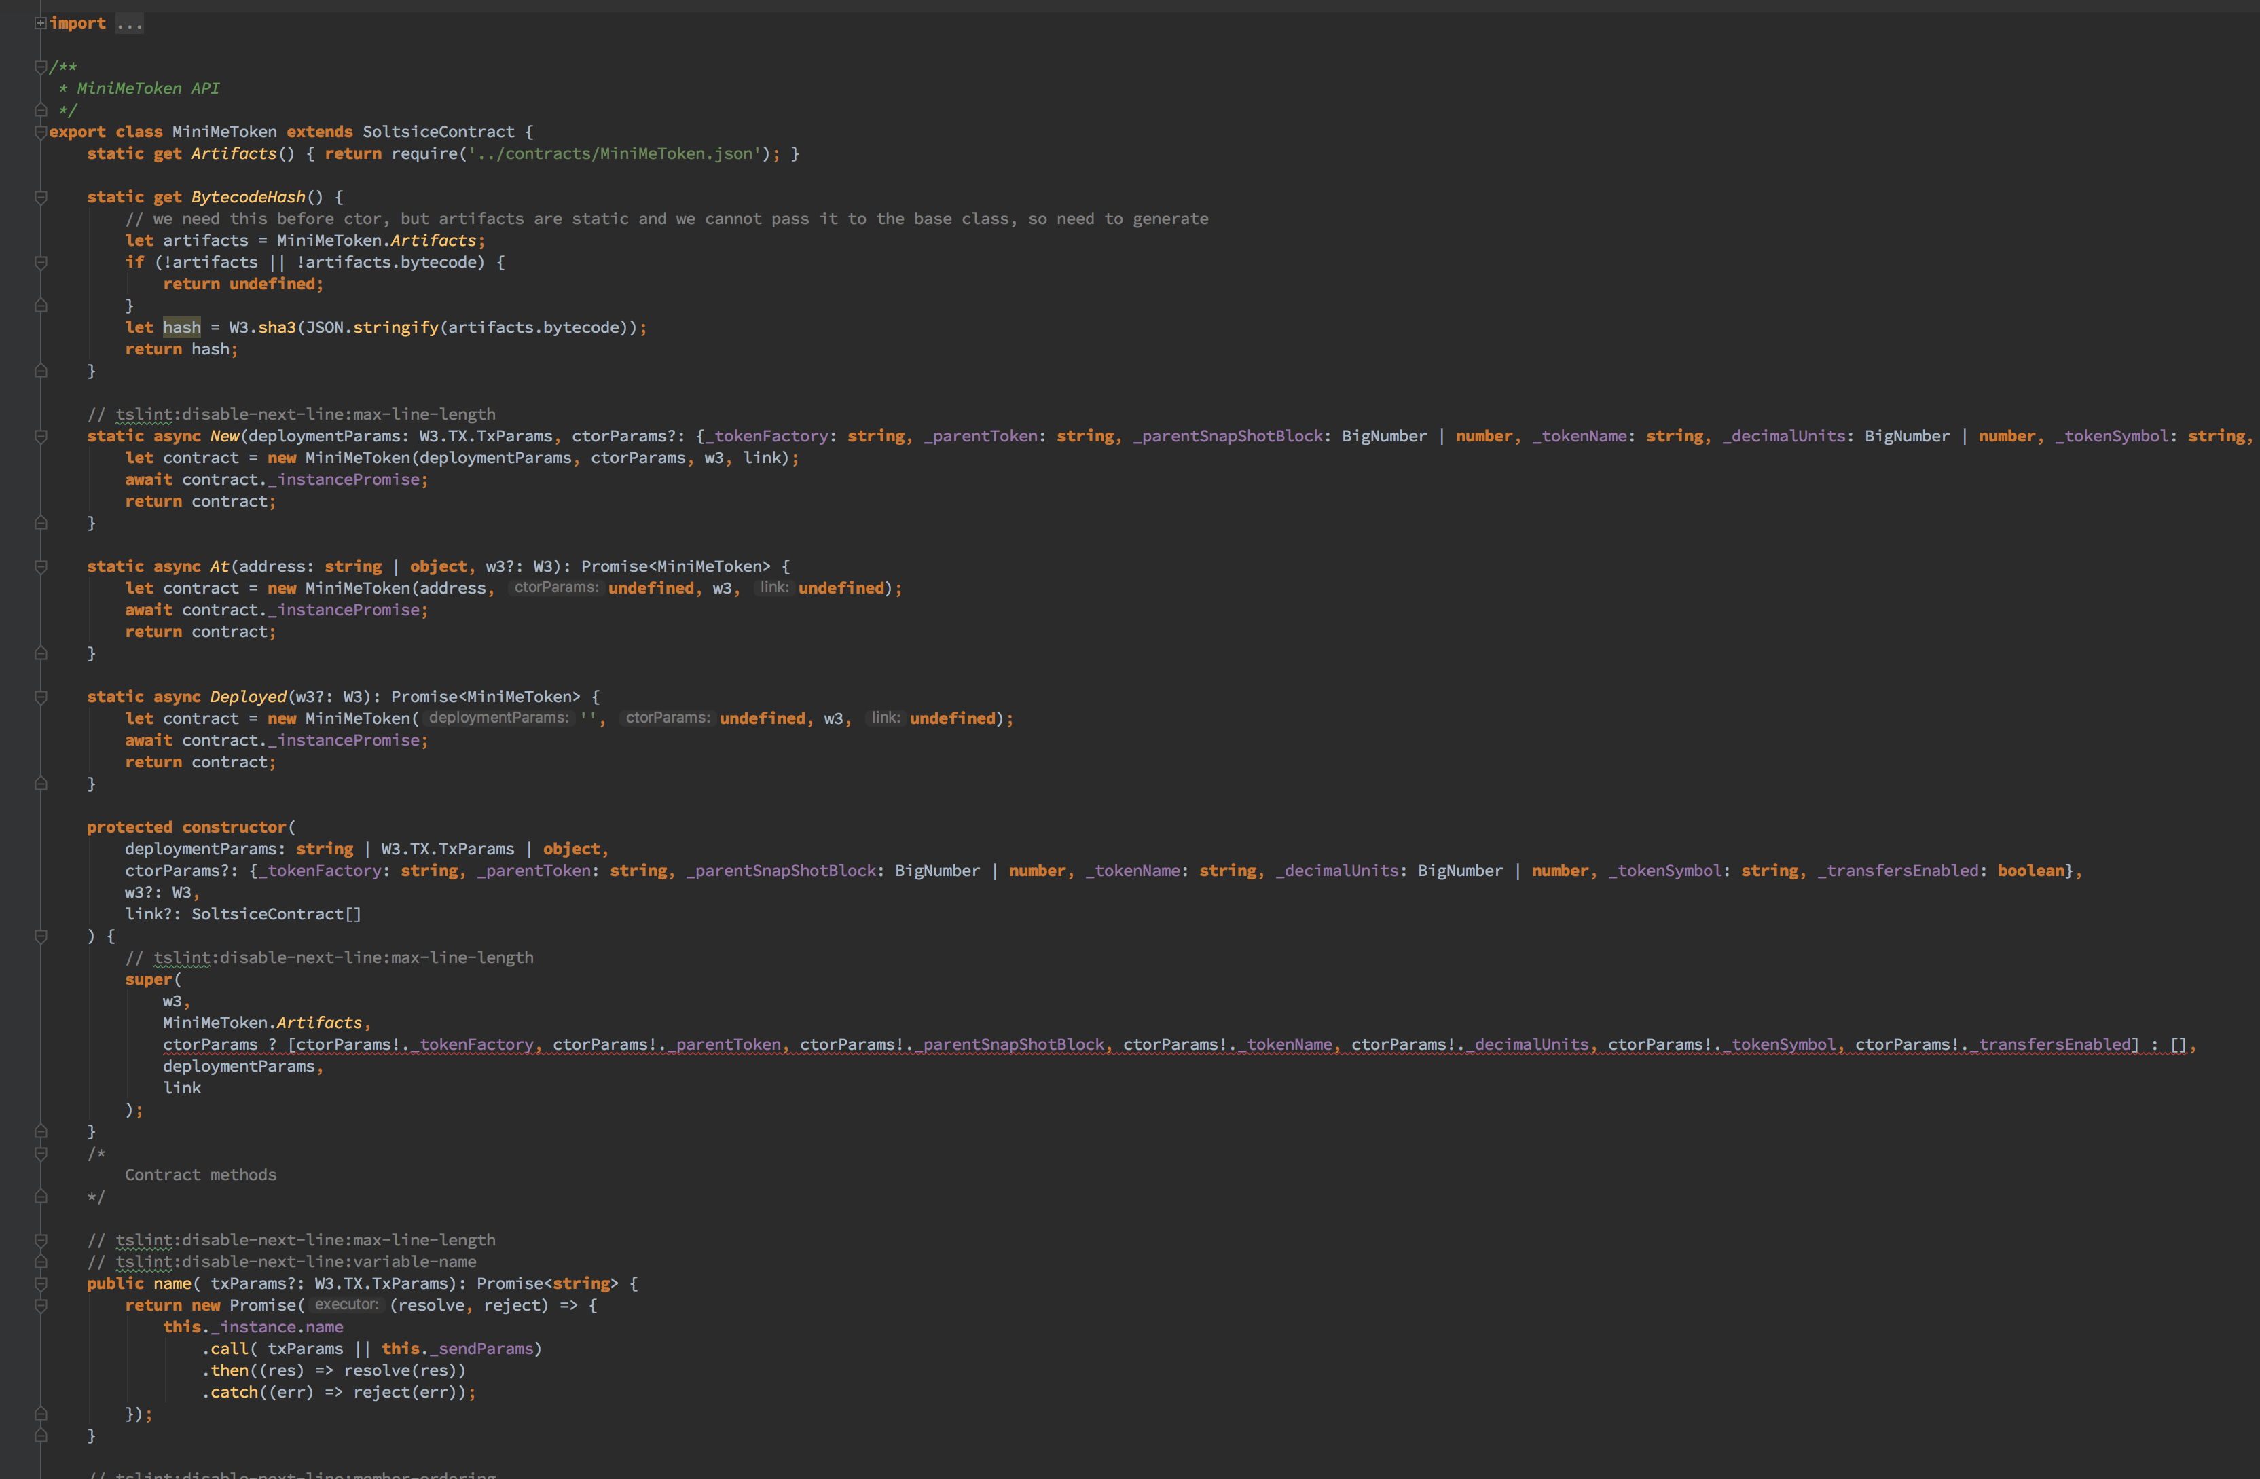Collapse the static async At method
The height and width of the screenshot is (1479, 2260).
(x=41, y=567)
